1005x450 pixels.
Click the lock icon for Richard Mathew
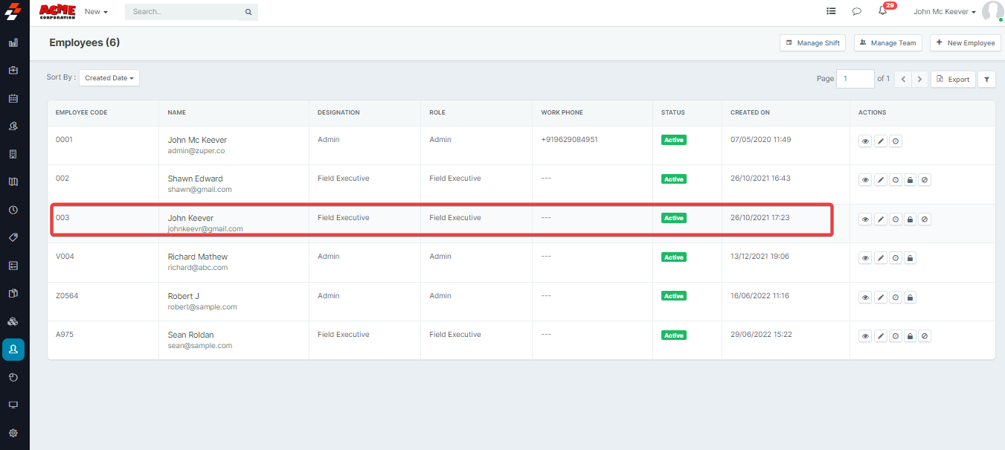pyautogui.click(x=910, y=258)
